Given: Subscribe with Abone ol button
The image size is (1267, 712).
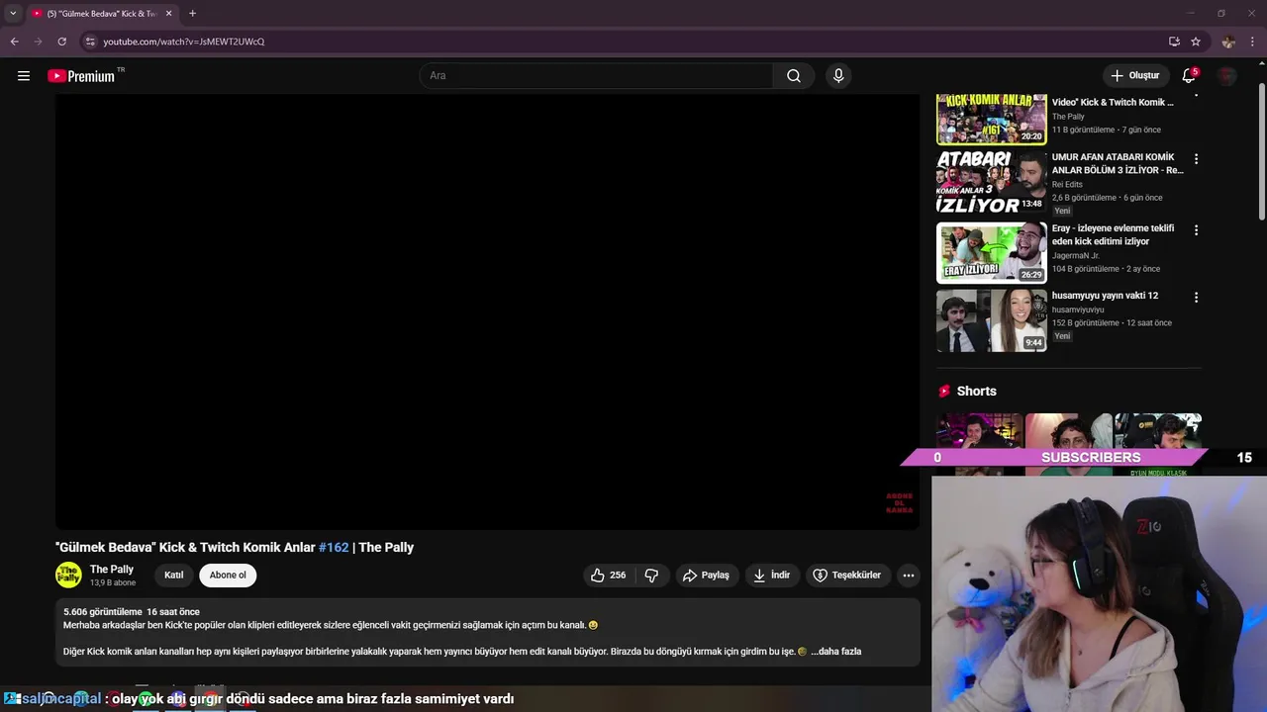Looking at the screenshot, I should click(228, 576).
